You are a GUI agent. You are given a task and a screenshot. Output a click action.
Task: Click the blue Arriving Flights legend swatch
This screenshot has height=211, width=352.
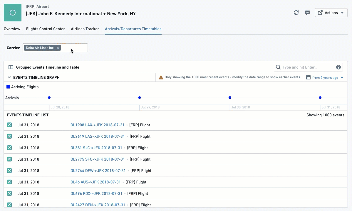[x=8, y=87]
